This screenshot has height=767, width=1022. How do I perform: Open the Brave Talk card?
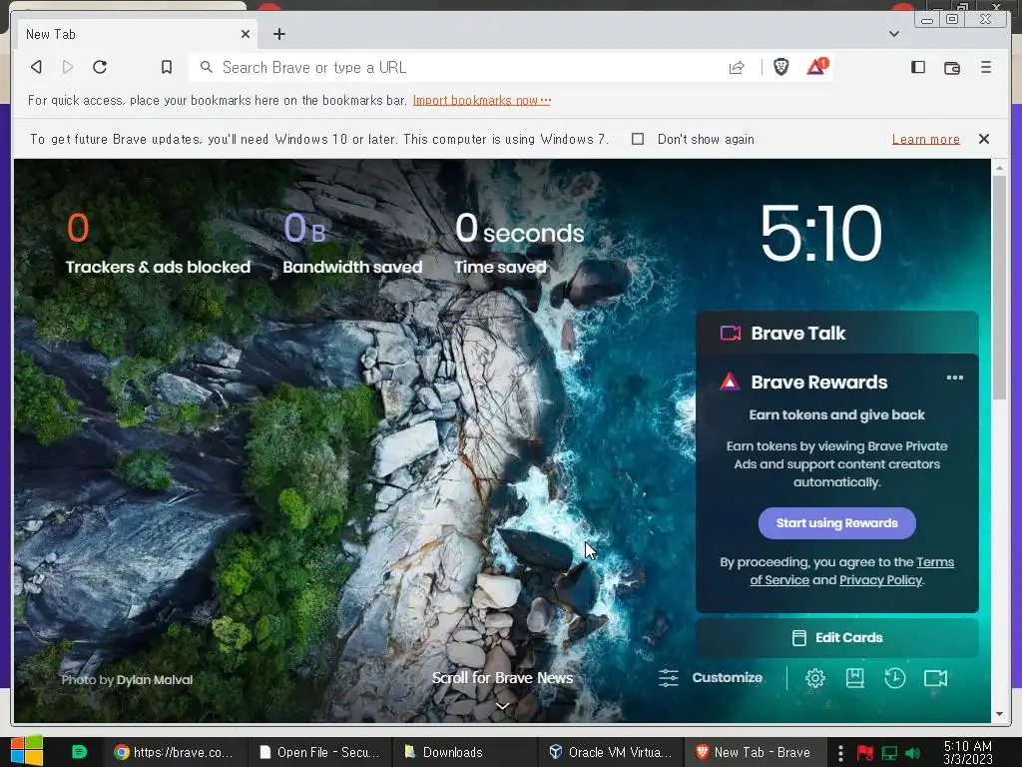(837, 334)
